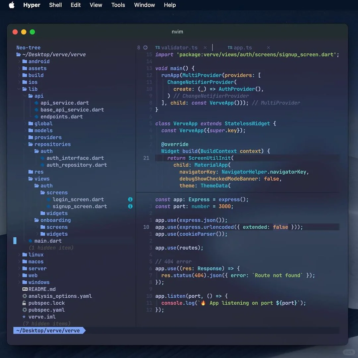Viewport: 358px width, 358px height.
Task: Click the root folder icon of ~/Desktop/verve/verve
Action: click(x=19, y=55)
